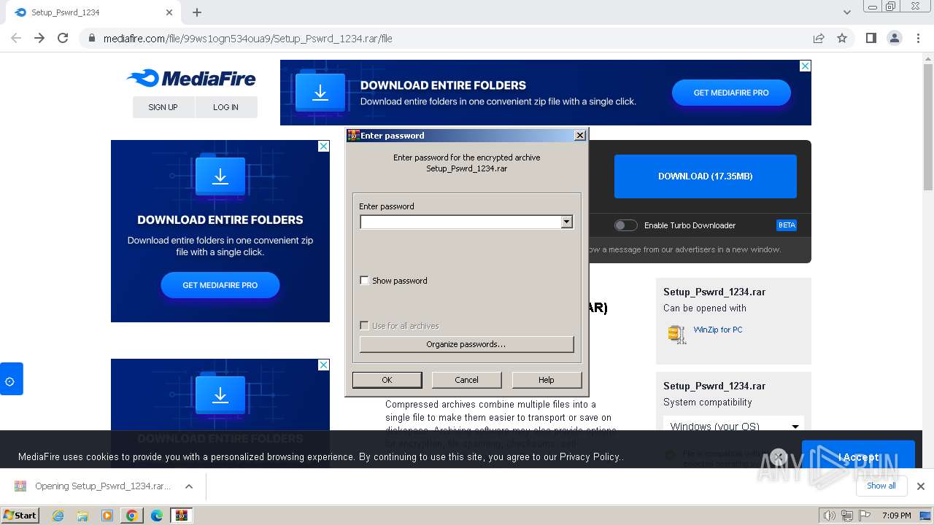Open download item options chevron
This screenshot has height=525, width=934.
click(189, 486)
